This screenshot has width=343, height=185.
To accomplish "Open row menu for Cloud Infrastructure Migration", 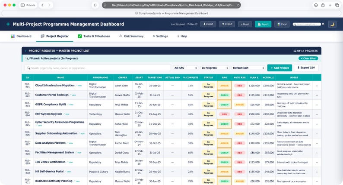I will (317, 86).
